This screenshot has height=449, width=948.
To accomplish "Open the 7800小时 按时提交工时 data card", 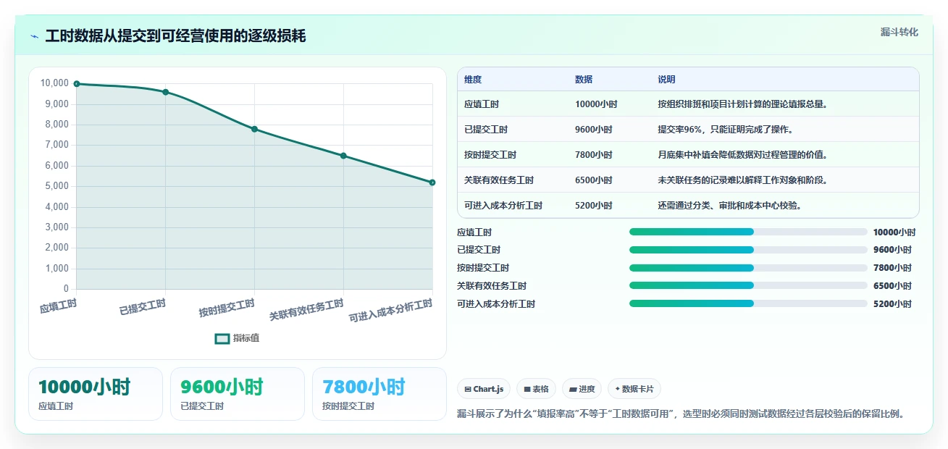I will click(x=379, y=394).
